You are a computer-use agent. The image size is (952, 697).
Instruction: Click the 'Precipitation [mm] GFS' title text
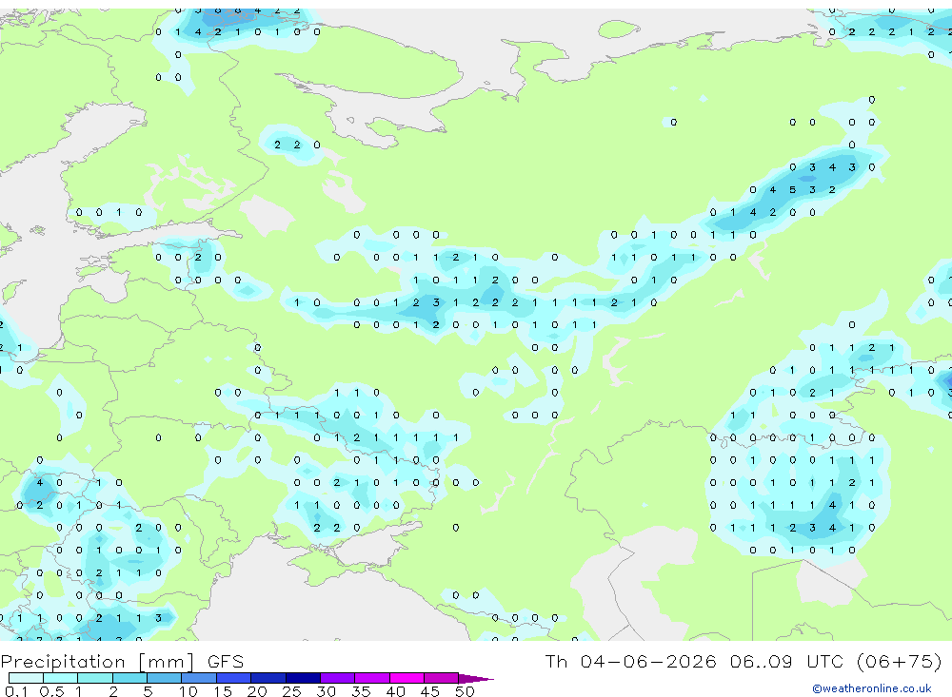(122, 661)
